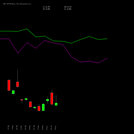Select the large red candlestick second from right
Viewport: 134px width, 134px height.
coord(52,98)
